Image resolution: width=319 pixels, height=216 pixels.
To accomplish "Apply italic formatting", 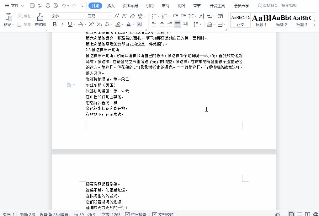I will 63,24.
